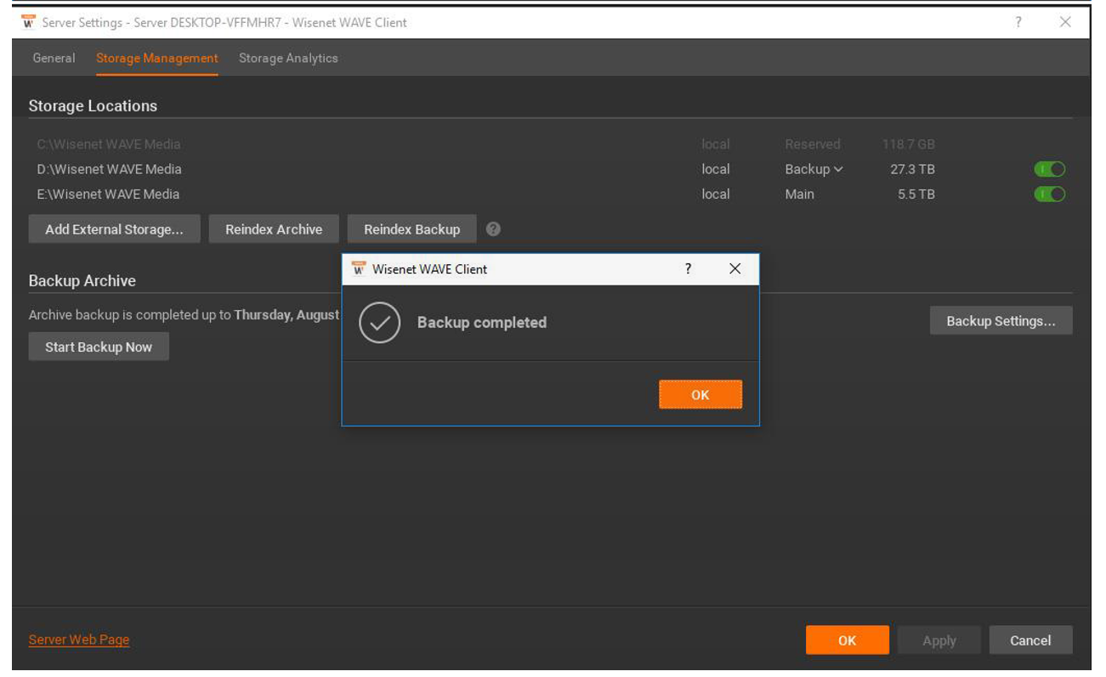Close the Server Settings window
Viewport: 1106px width, 677px height.
(x=1065, y=22)
